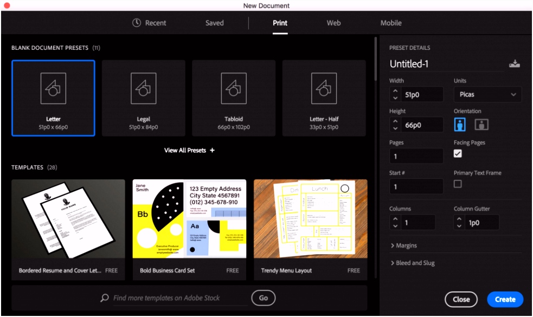Click the Legal 51p0 x 84p0 size text
Screen dimensions: 533x317
pyautogui.click(x=144, y=127)
